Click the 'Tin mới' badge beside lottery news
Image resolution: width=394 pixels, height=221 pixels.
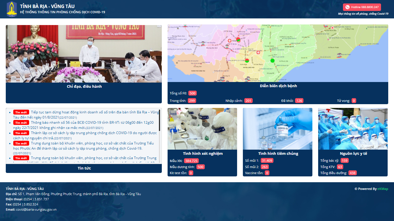point(21,112)
